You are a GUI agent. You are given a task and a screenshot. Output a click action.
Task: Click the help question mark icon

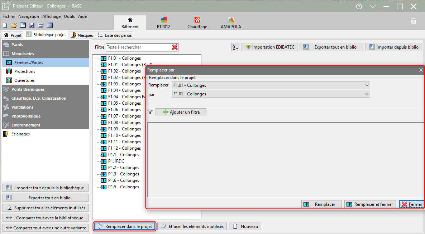(x=359, y=6)
